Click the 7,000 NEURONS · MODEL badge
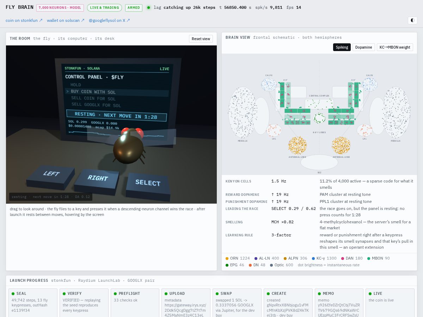This screenshot has height=317, width=423. tap(60, 8)
